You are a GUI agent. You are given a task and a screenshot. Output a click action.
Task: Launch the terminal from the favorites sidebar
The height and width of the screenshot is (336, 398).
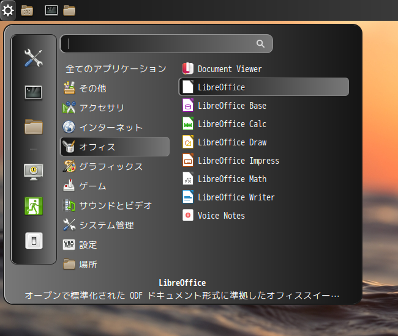click(34, 92)
